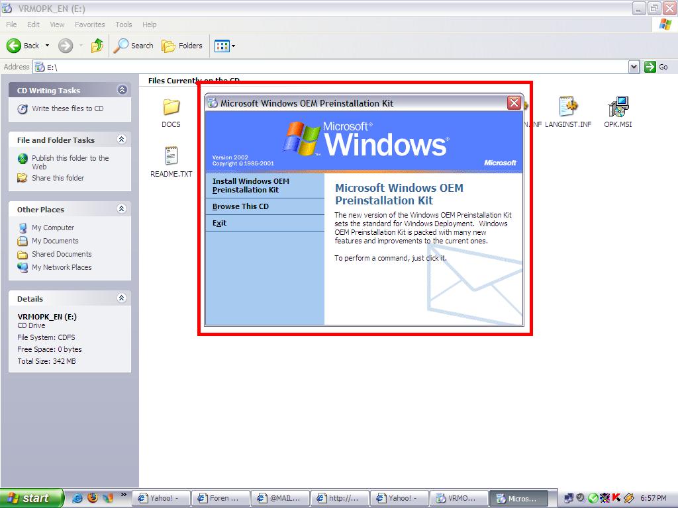Click the Go button beside address bar
678x508 pixels.
(x=656, y=67)
